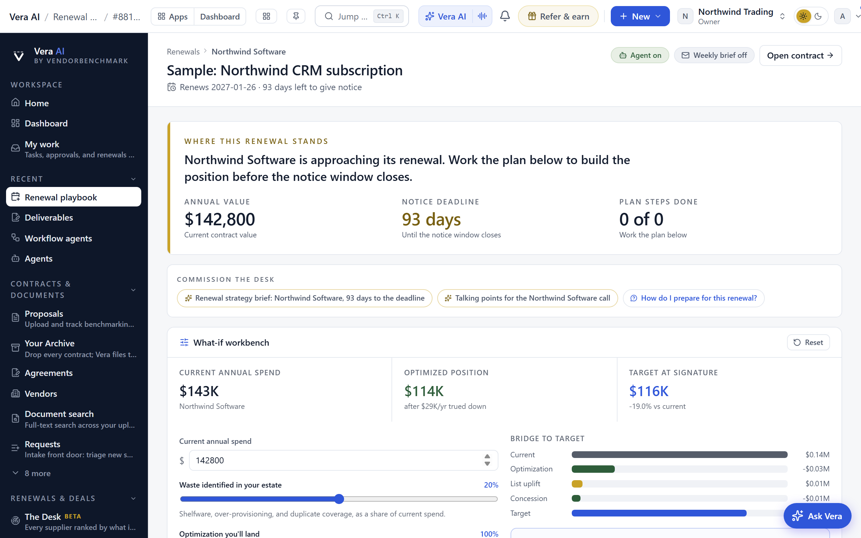Select Renewal playbook in the sidebar
The width and height of the screenshot is (861, 538).
74,197
